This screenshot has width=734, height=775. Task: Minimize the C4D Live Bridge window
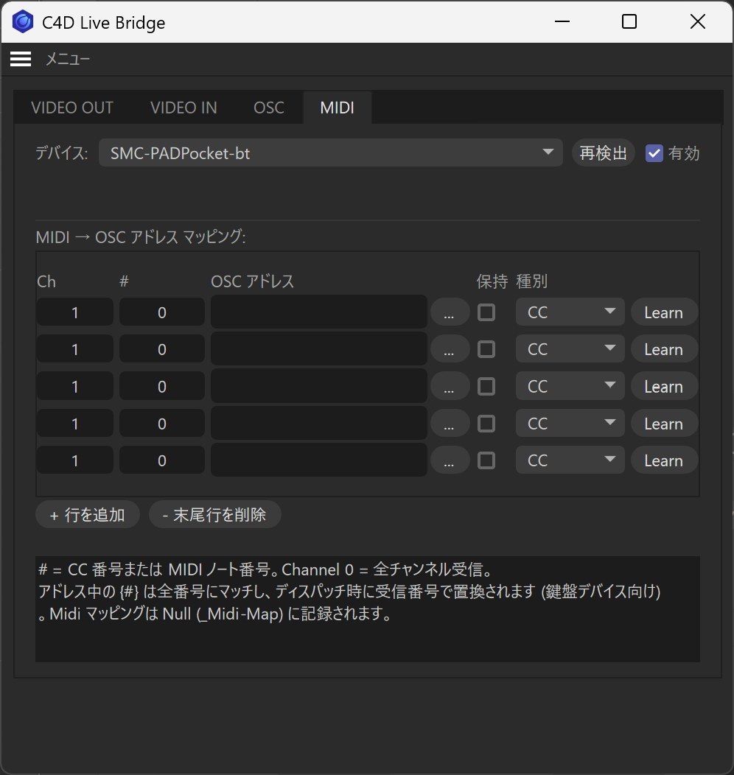[562, 22]
